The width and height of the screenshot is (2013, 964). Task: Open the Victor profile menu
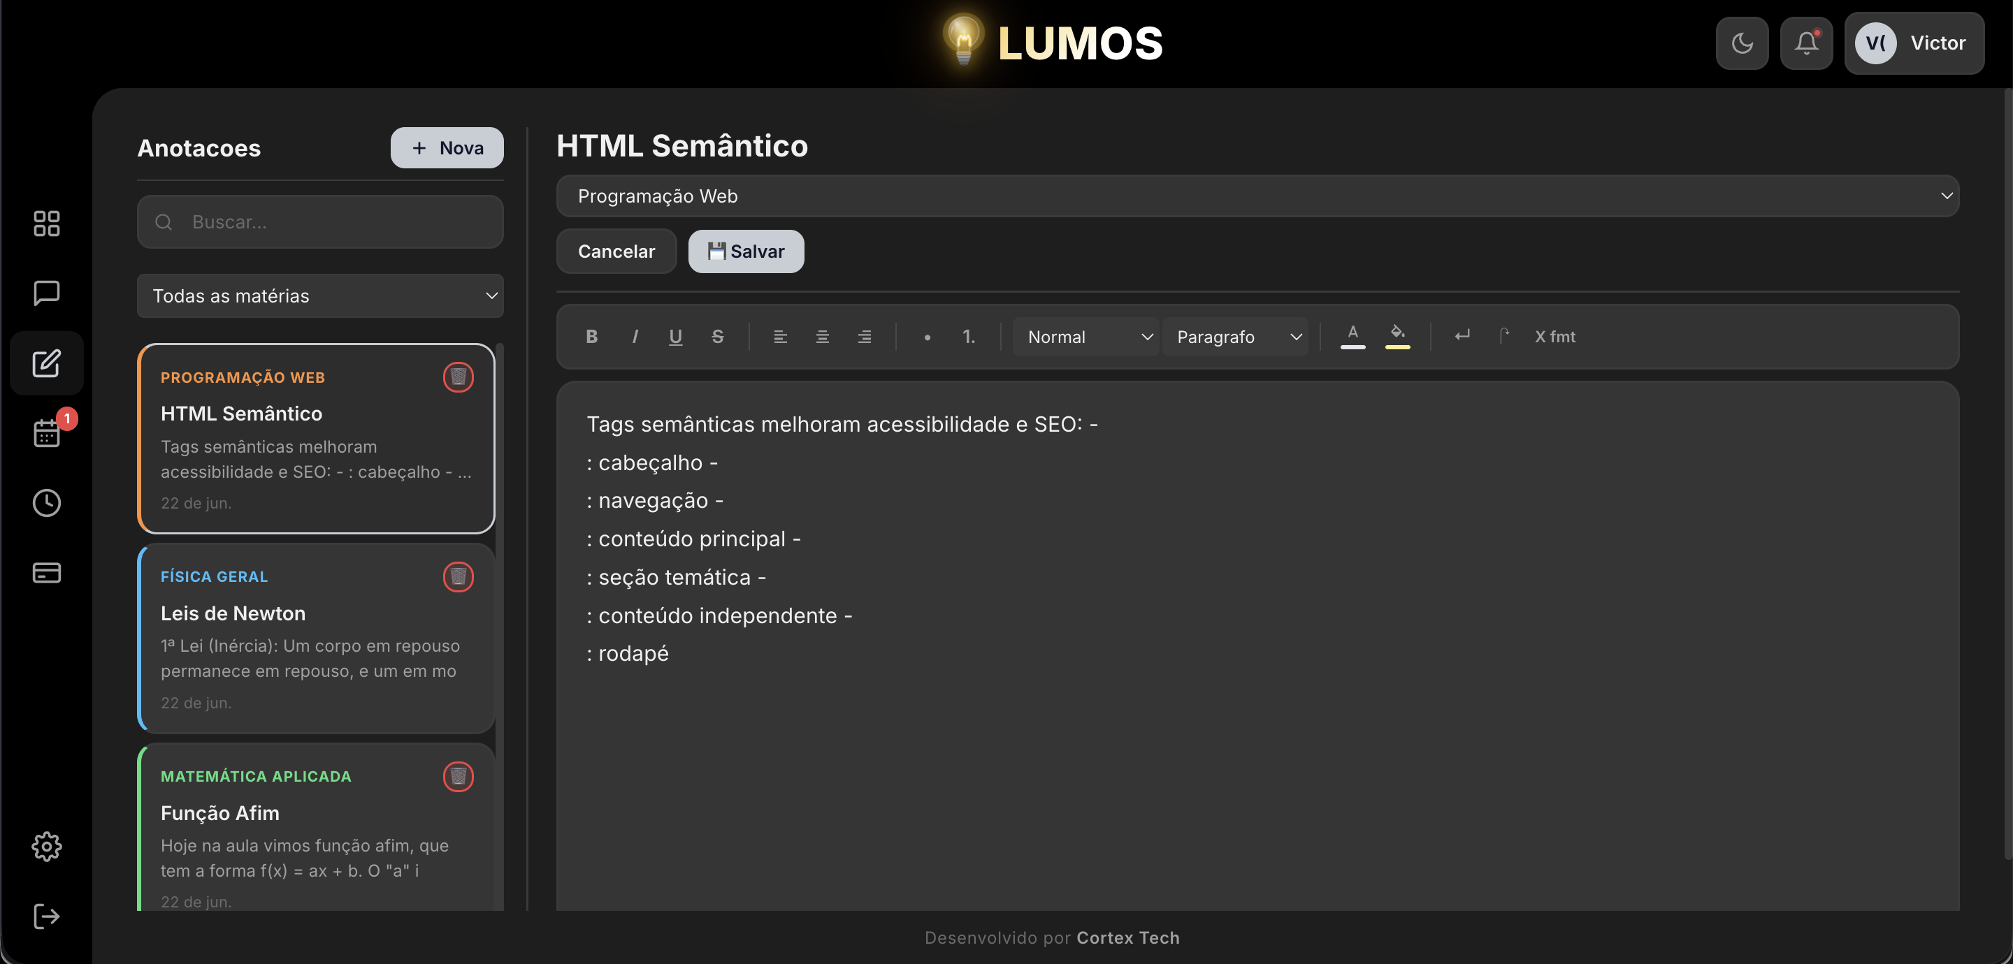(1914, 43)
